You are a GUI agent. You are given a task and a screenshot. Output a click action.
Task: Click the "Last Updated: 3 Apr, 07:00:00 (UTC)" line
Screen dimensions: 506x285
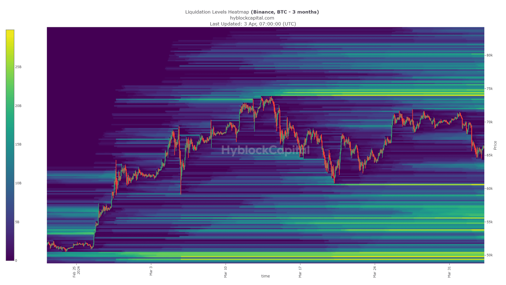pos(253,24)
